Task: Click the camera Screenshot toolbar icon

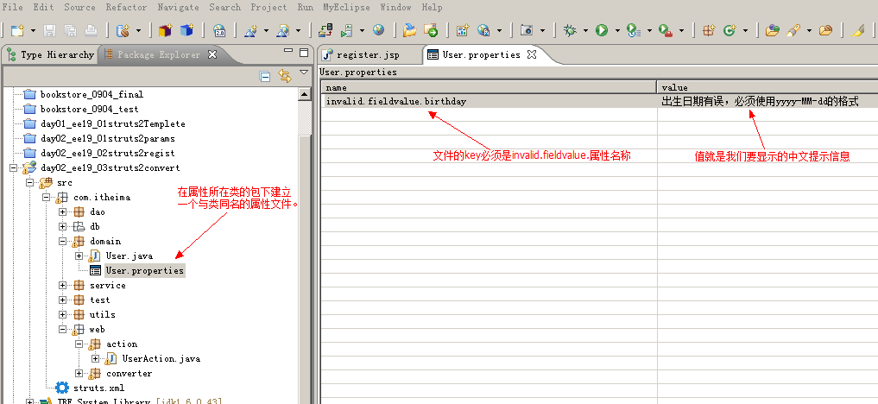Action: pyautogui.click(x=527, y=30)
